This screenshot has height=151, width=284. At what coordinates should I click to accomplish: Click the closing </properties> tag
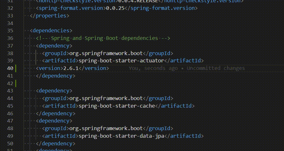coord(50,16)
